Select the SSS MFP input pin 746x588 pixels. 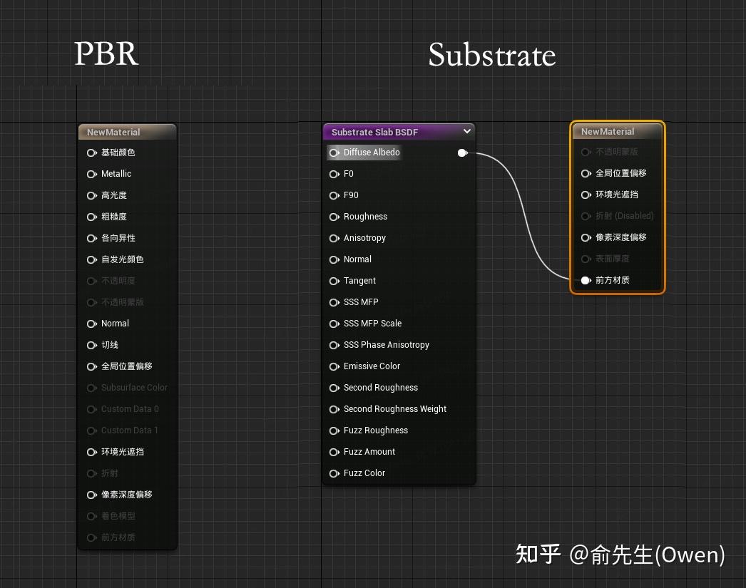[334, 302]
